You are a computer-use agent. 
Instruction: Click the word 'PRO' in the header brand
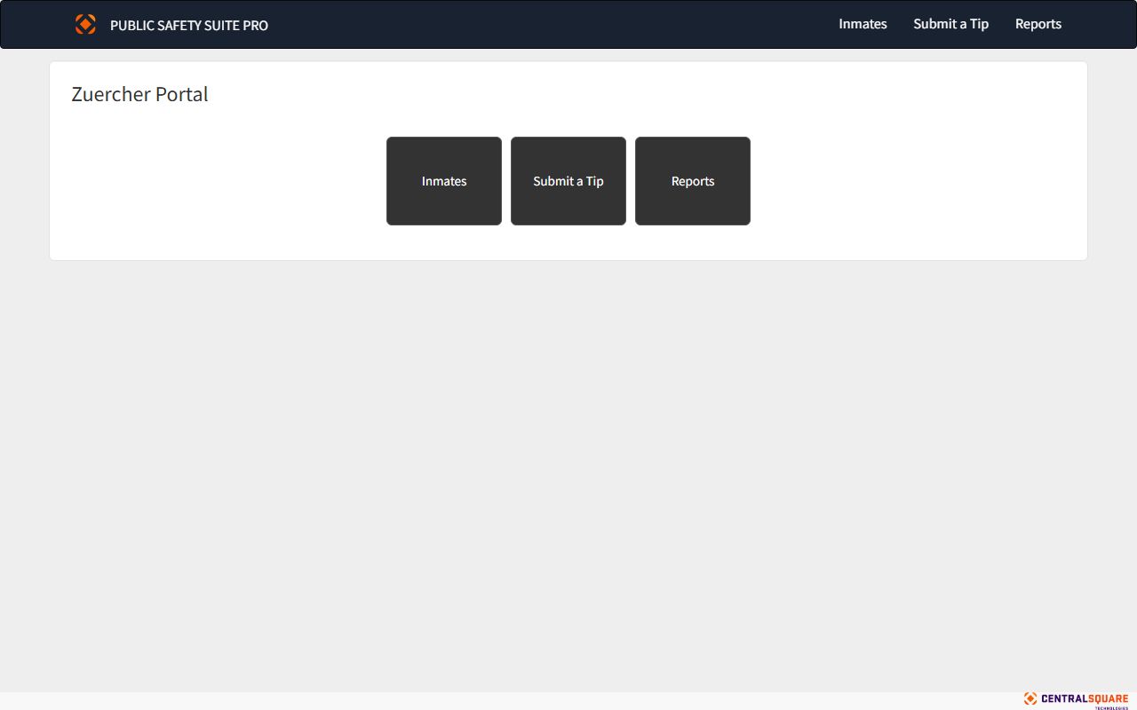coord(256,26)
